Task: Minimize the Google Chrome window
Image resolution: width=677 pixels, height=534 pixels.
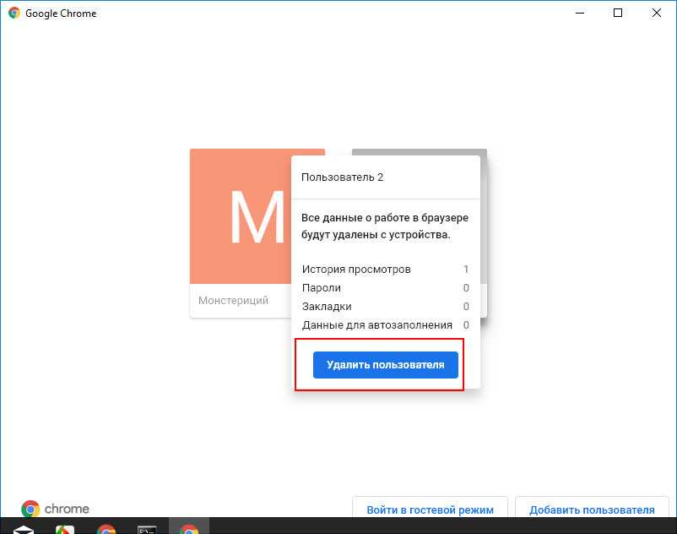Action: point(579,14)
